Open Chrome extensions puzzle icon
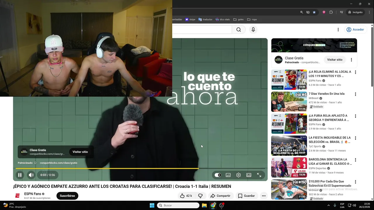This screenshot has width=374, height=210. coord(331,12)
